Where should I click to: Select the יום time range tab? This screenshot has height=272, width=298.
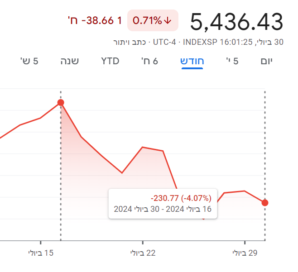tap(267, 61)
